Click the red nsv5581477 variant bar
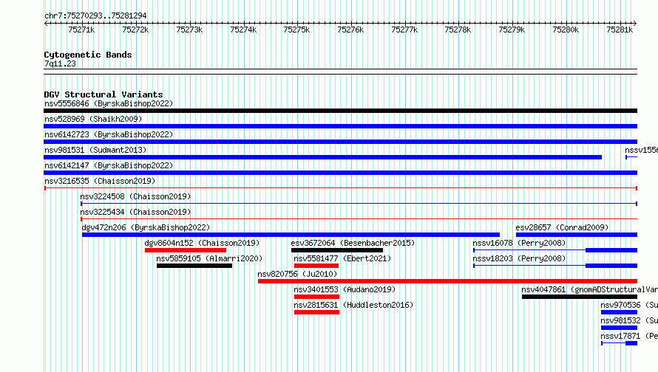The image size is (658, 372). 316,266
